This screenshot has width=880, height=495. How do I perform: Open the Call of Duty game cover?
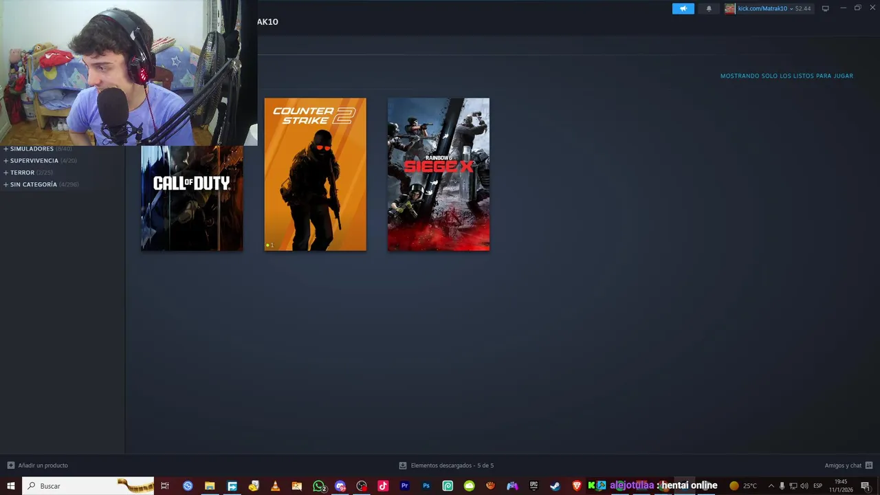[x=192, y=198]
